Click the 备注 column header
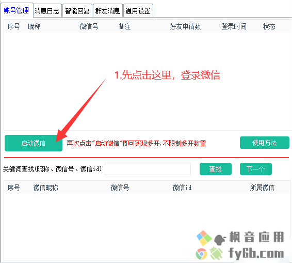This screenshot has height=263, width=292. tap(124, 26)
